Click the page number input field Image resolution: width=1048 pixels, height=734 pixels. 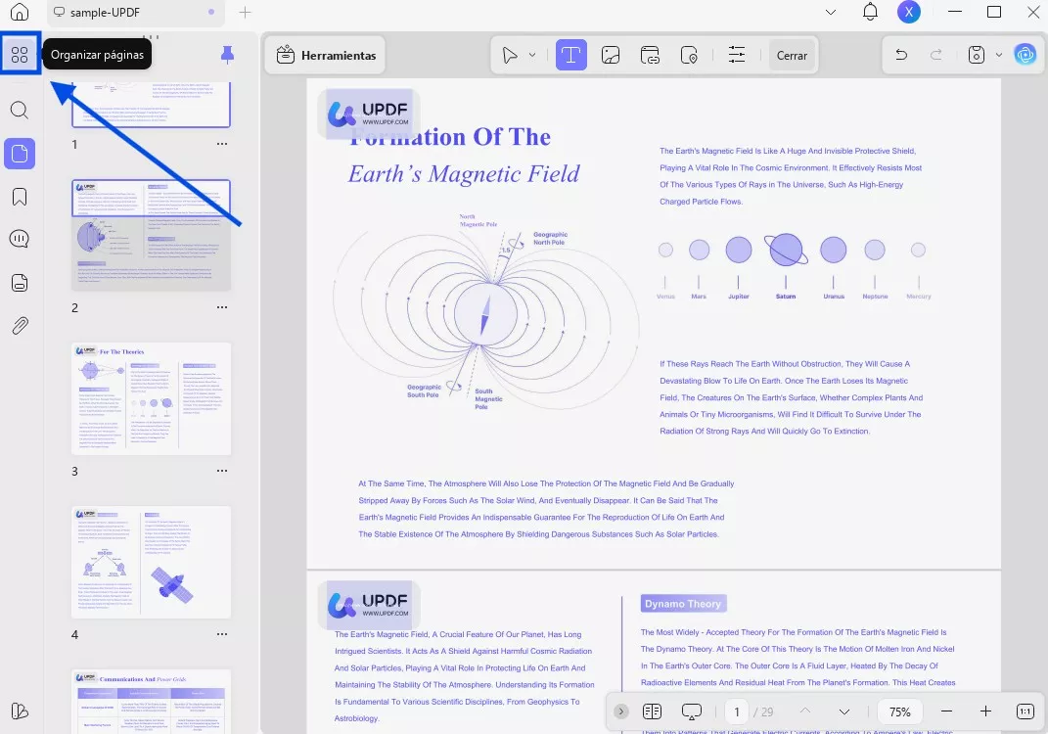point(737,711)
